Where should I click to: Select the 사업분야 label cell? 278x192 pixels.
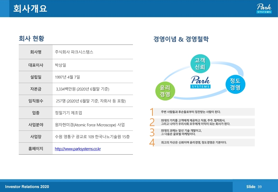[x=36, y=125]
